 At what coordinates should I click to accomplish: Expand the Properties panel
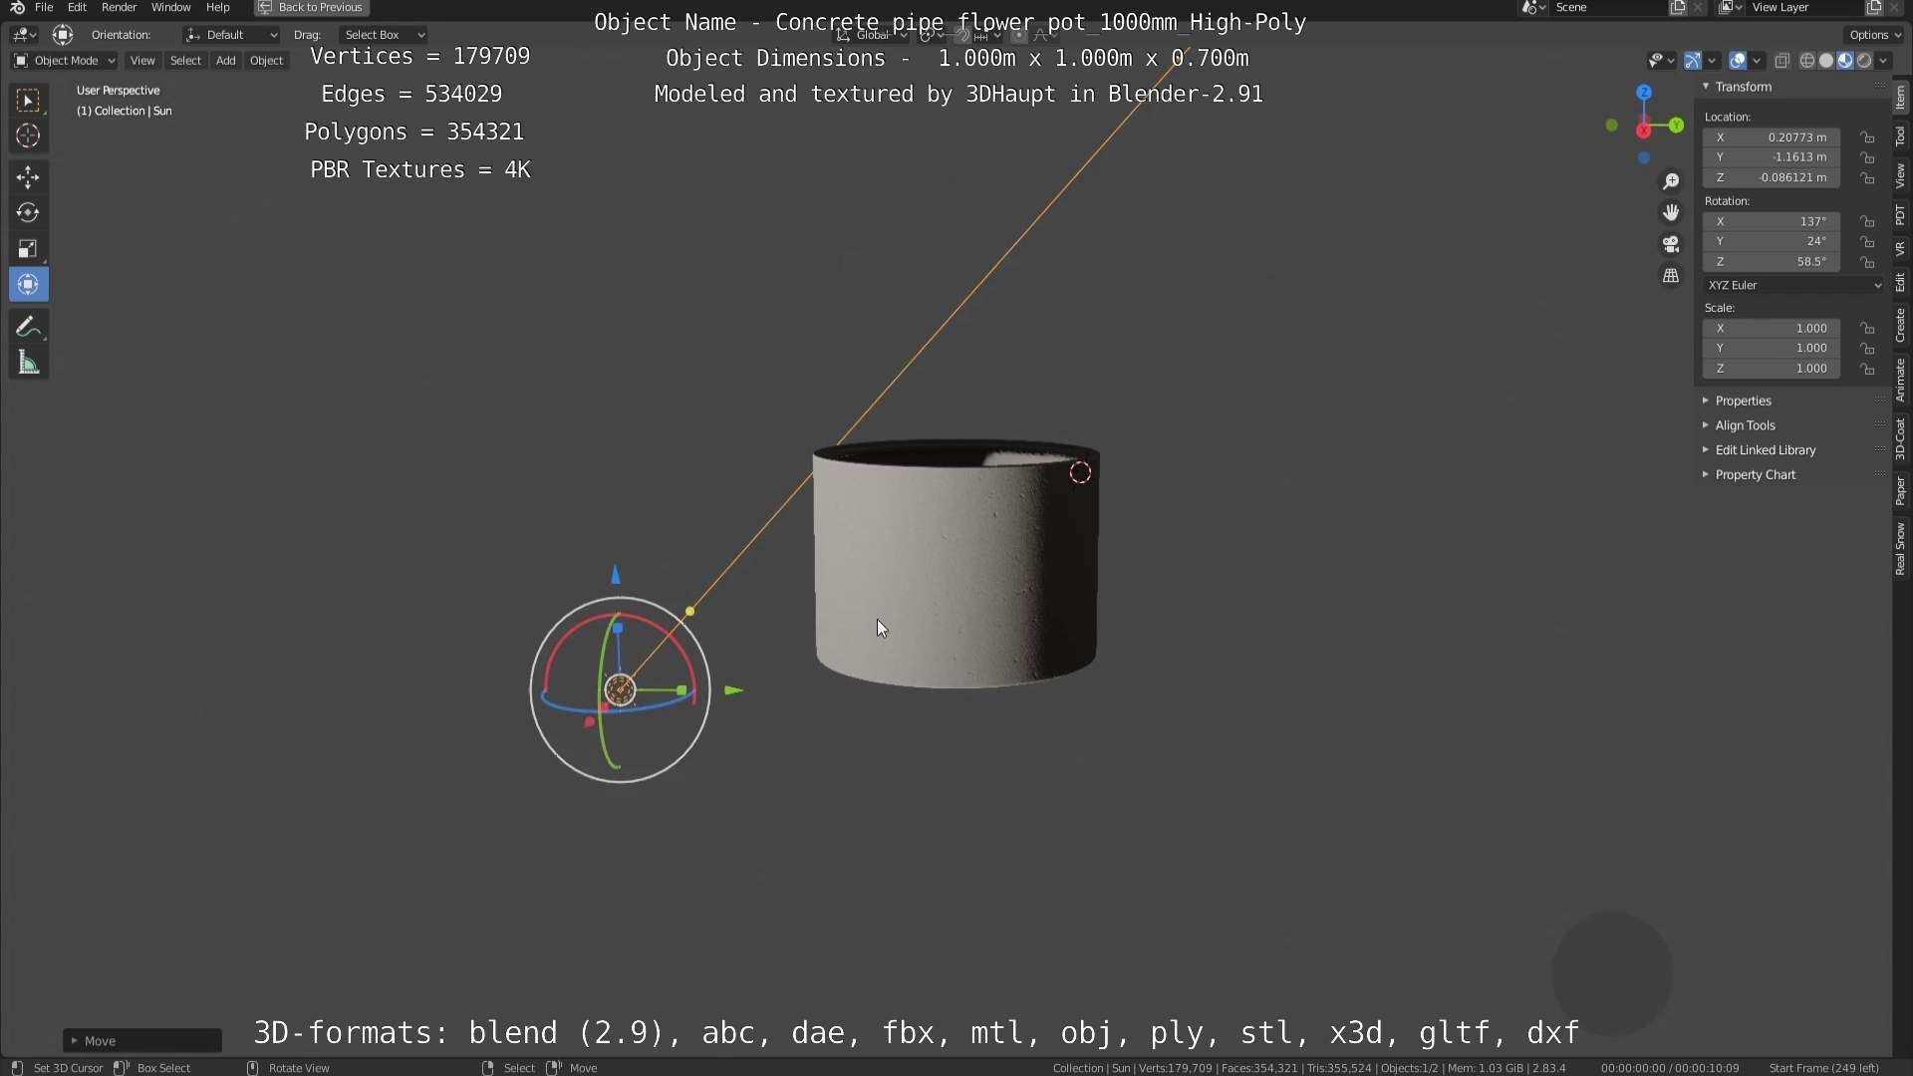pos(1744,401)
